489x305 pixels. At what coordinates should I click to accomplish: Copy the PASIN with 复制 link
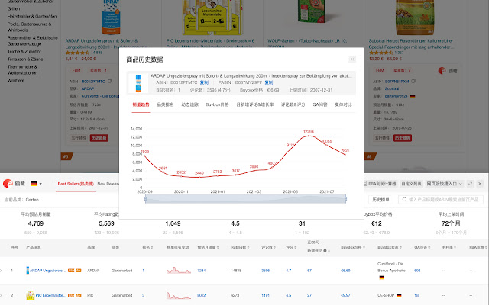coord(268,82)
